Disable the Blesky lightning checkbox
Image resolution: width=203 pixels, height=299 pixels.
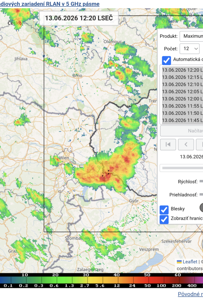click(x=164, y=210)
